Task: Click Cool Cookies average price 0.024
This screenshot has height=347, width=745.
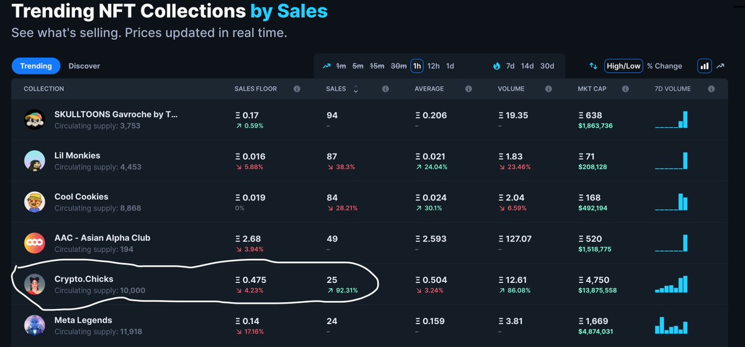Action: (430, 197)
